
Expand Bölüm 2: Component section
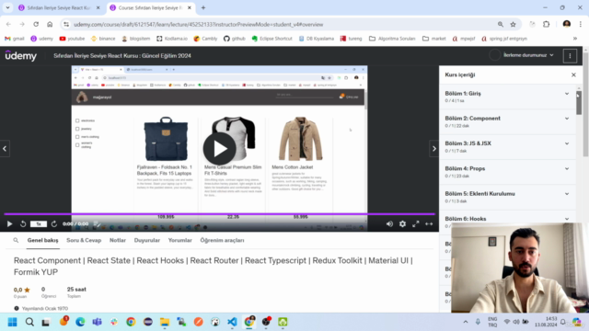pos(507,121)
